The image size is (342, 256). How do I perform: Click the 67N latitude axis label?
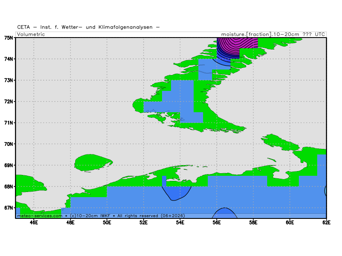pyautogui.click(x=8, y=208)
